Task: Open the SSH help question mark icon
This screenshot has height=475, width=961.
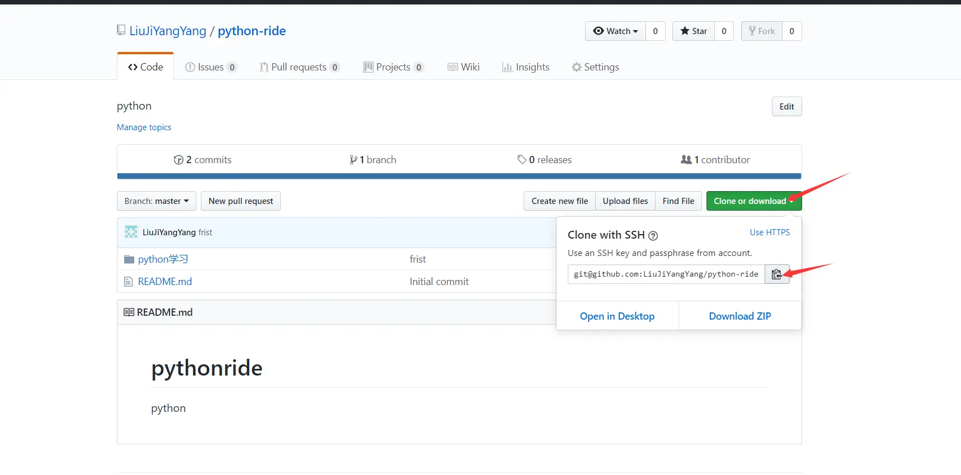Action: [x=653, y=236]
